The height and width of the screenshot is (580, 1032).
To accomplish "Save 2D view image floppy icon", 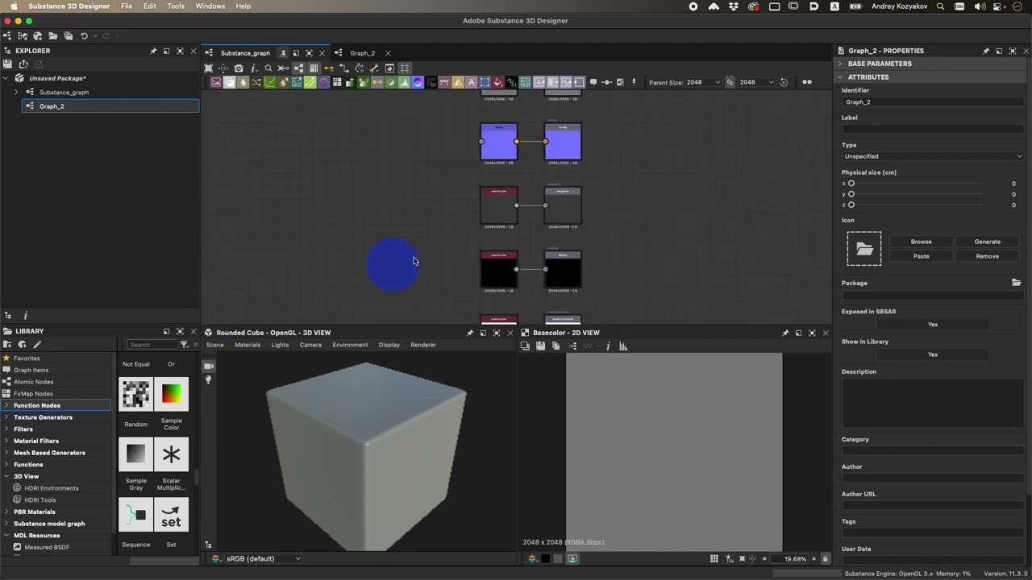I will (x=540, y=346).
